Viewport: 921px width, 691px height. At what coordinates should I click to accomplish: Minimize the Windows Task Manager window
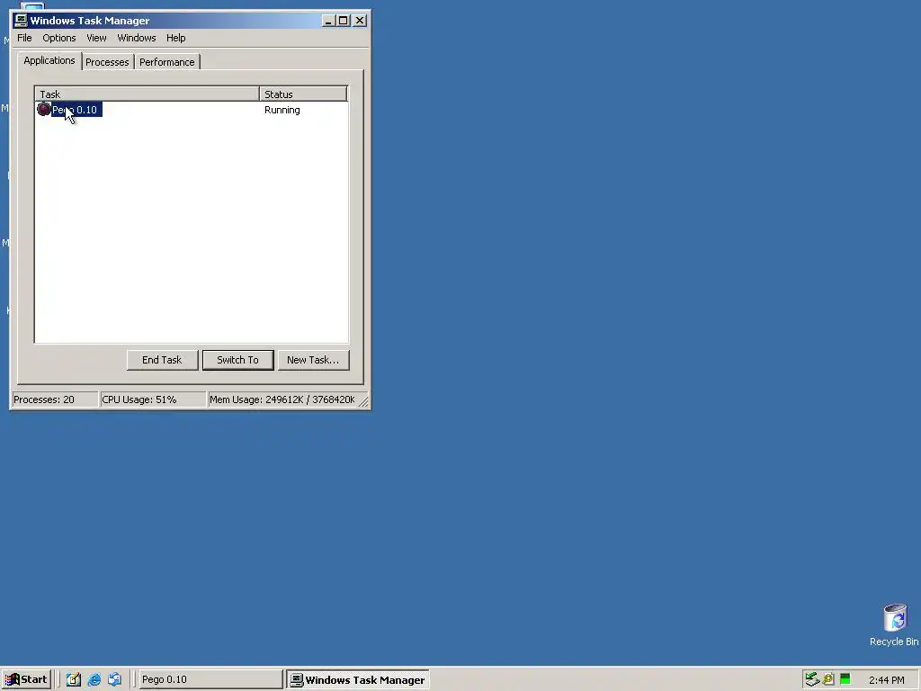[x=329, y=21]
